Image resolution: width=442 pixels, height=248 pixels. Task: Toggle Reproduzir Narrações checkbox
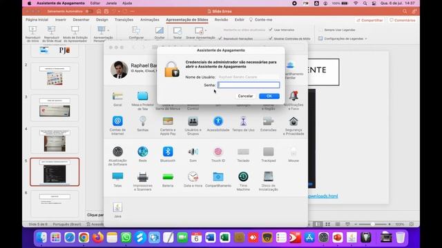click(220, 39)
